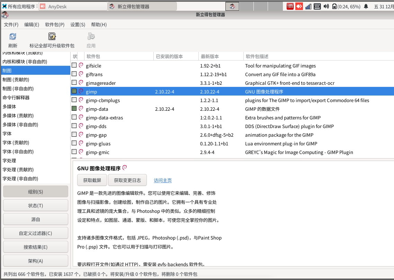Click Debian swirl icon next to gimagereader
This screenshot has width=394, height=280.
pos(81,83)
